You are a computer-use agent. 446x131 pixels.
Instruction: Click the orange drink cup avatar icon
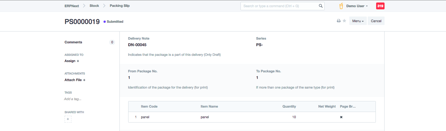point(341,6)
